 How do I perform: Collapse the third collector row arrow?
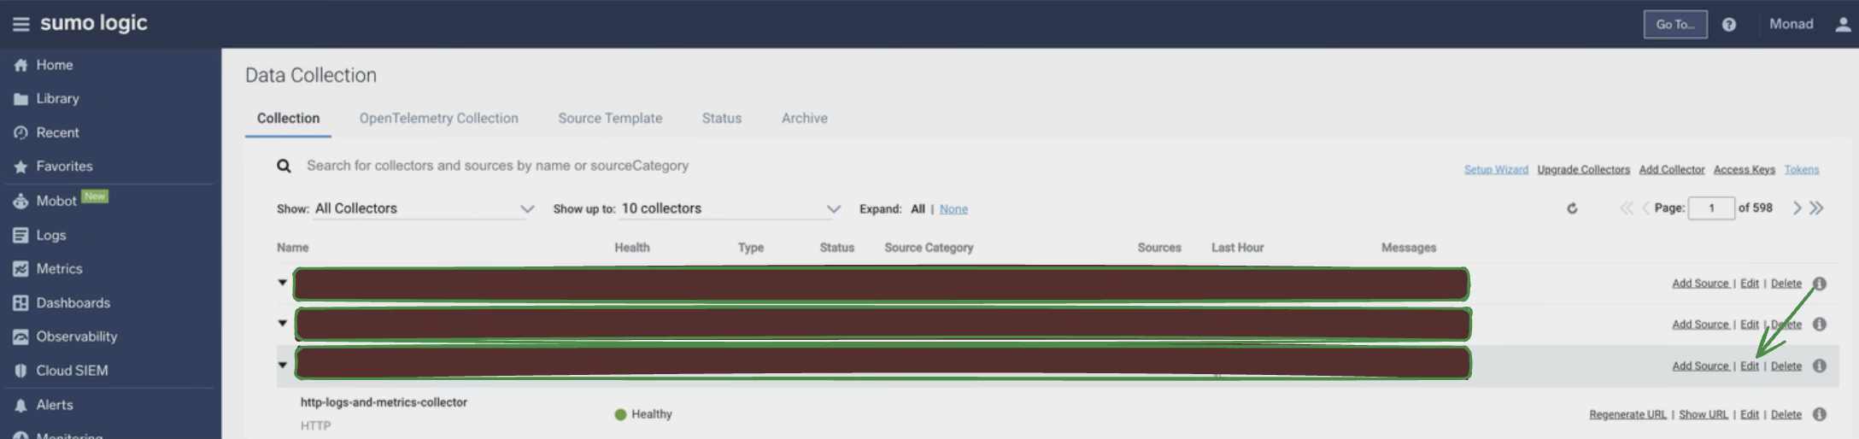[x=282, y=366]
